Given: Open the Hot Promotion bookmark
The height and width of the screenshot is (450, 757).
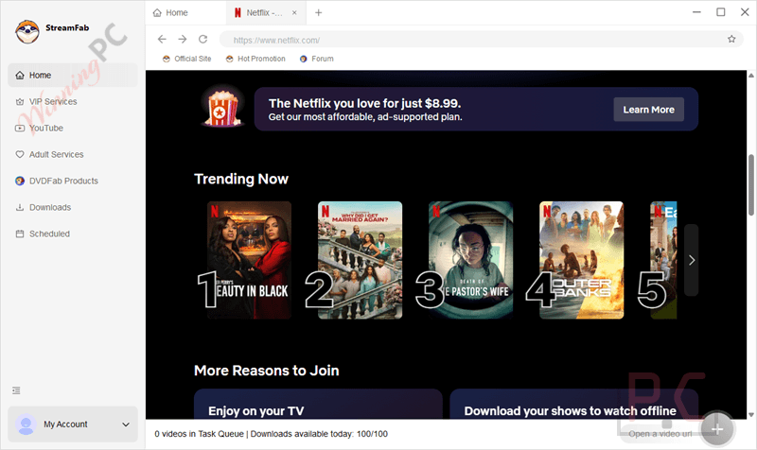Looking at the screenshot, I should (x=255, y=59).
